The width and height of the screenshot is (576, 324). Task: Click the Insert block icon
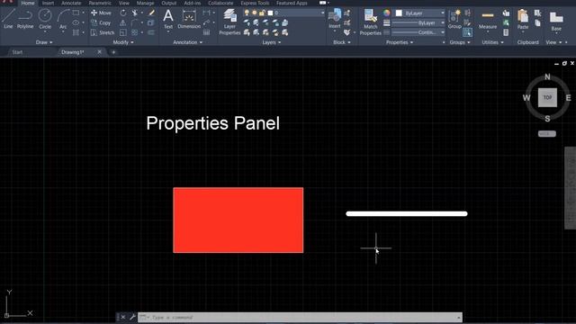[x=335, y=19]
